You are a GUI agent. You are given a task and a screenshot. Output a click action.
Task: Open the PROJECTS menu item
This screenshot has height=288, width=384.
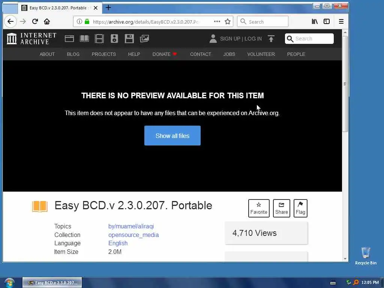click(x=104, y=54)
